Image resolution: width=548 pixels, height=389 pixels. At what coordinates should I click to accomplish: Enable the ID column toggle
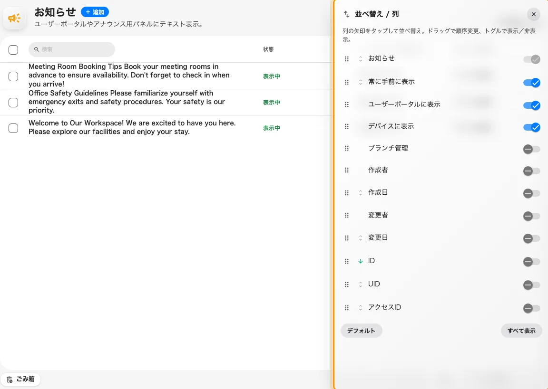[x=531, y=262]
